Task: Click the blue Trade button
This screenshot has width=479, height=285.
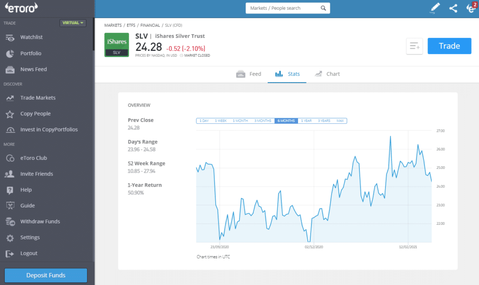Action: [x=450, y=46]
